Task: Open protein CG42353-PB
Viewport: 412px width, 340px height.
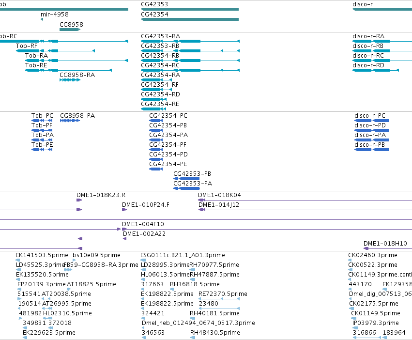Action: tap(186, 179)
